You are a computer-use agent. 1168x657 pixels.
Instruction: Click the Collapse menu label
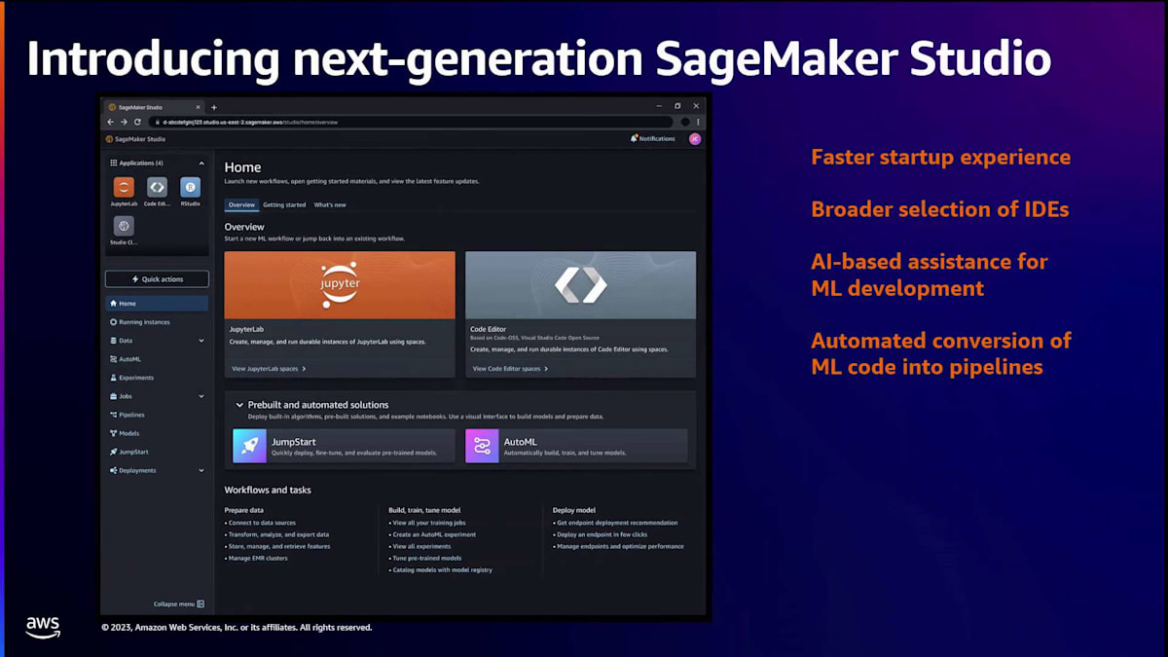[174, 603]
